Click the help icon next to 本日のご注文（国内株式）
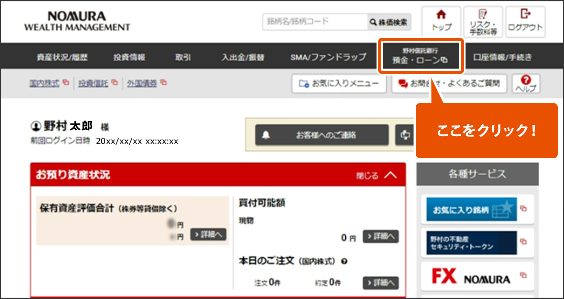Viewport: 564px width, 299px height. (344, 261)
